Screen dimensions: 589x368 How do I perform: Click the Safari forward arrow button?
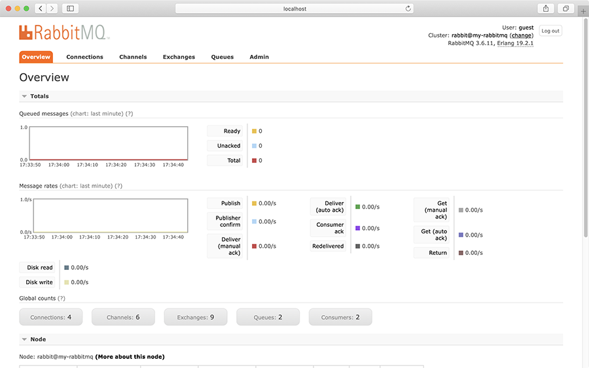52,8
